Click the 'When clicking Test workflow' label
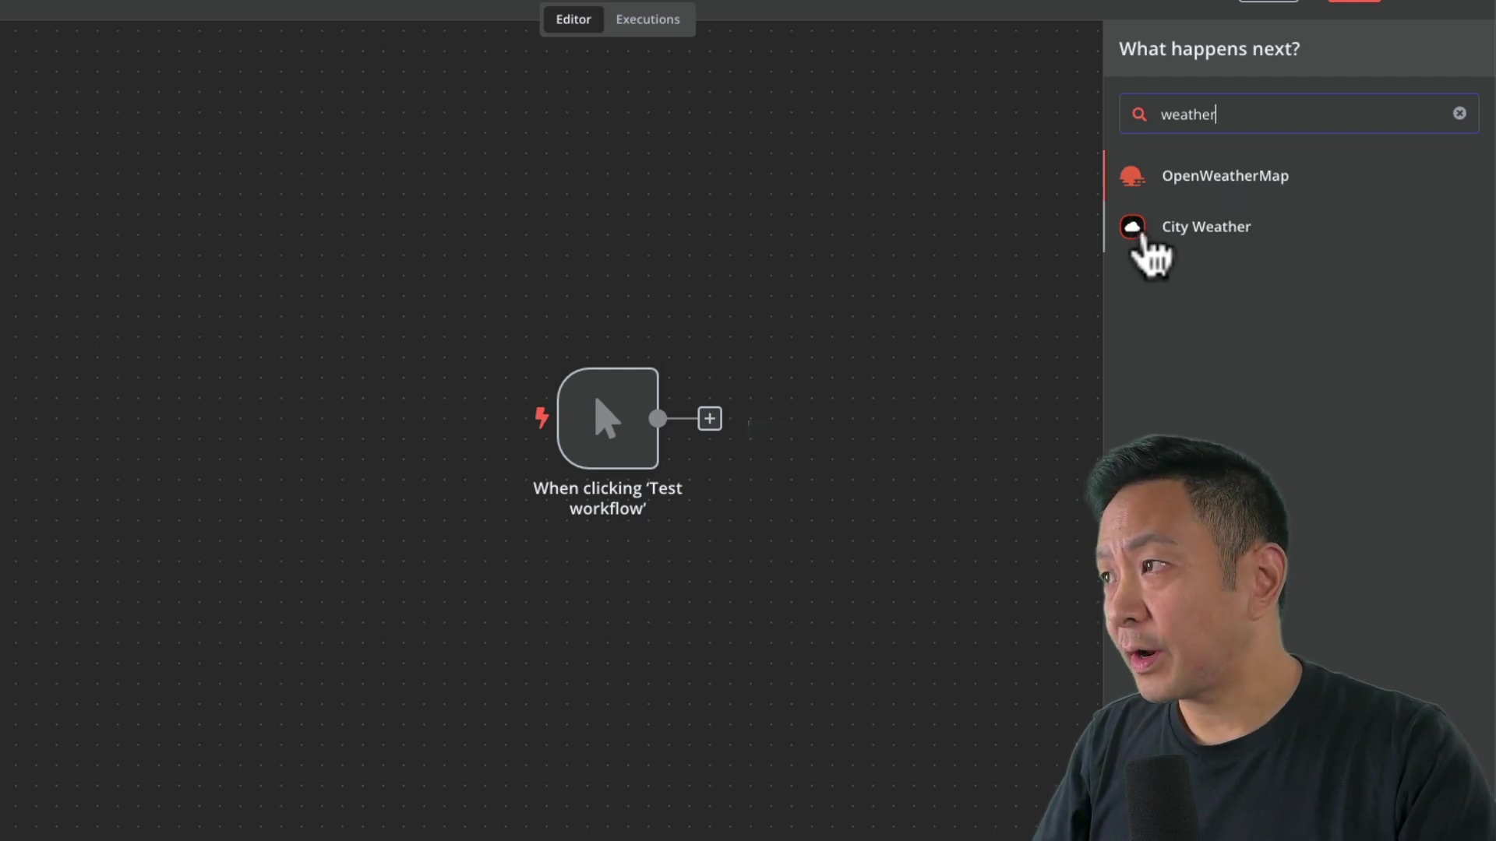The height and width of the screenshot is (841, 1496). click(x=608, y=498)
